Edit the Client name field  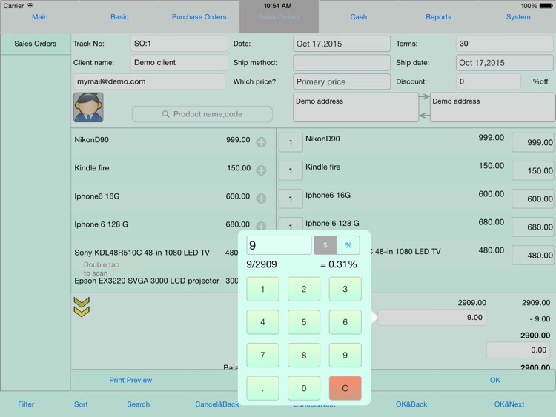(x=179, y=62)
